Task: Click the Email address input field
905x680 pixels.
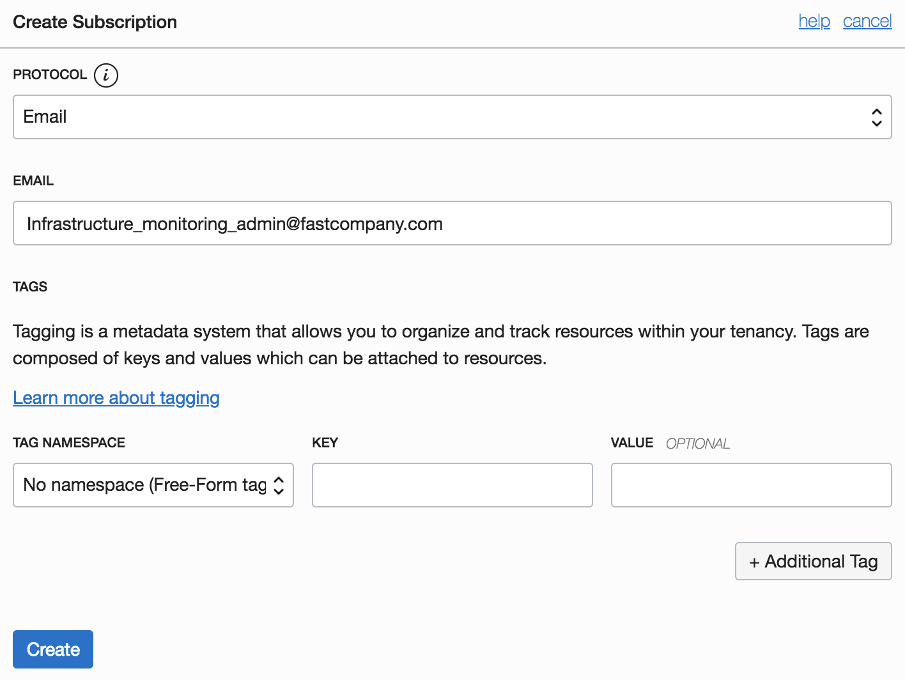Action: tap(452, 223)
